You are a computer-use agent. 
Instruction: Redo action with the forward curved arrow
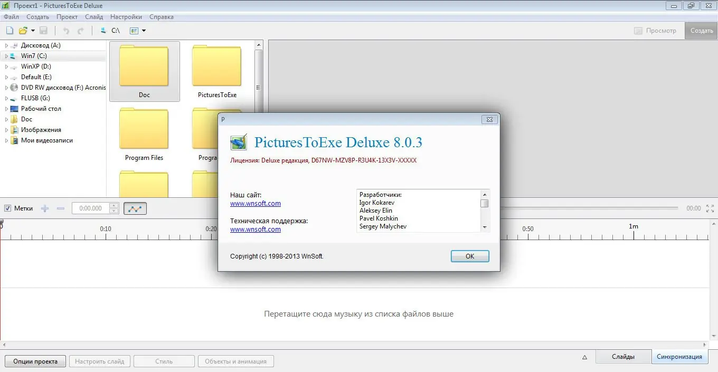tap(80, 31)
